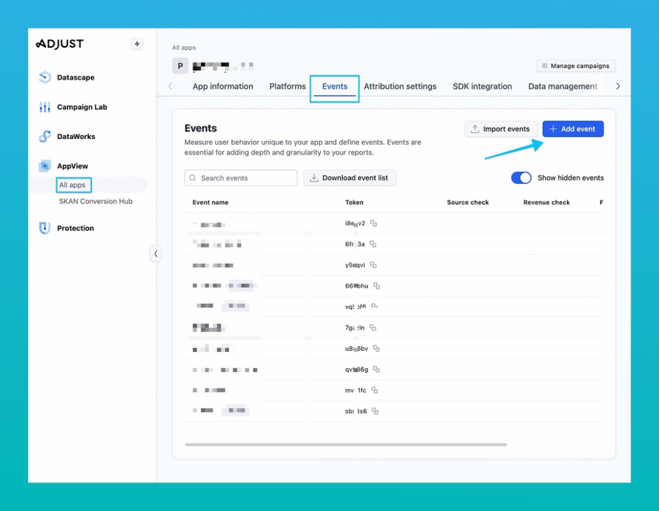Click the lightning bolt icon beside the Adjust logo

(137, 44)
